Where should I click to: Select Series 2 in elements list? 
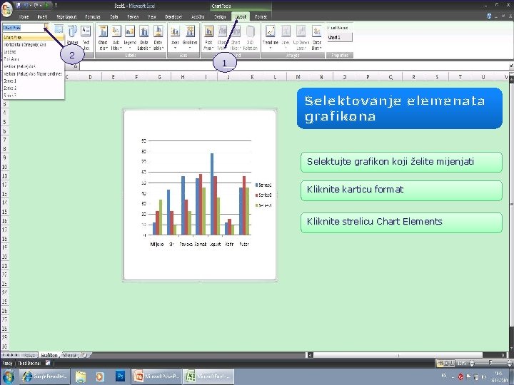[33, 88]
